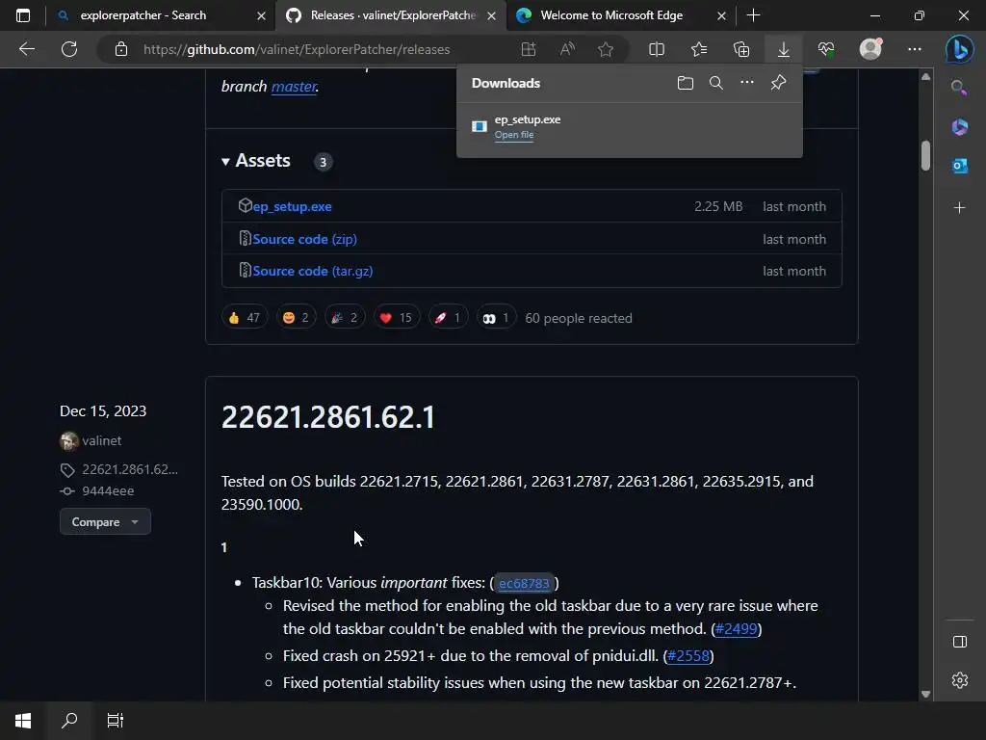Image resolution: width=986 pixels, height=740 pixels.
Task: Download Source code (tar.gz)
Action: (x=313, y=271)
